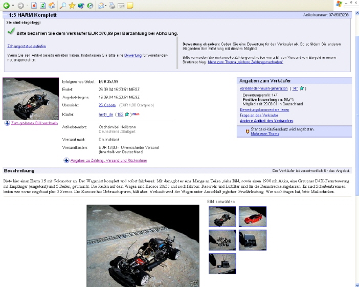Viewport: 359px width, 287px height.
Task: Click the 26 Gebote bid history link
Action: [x=104, y=104]
